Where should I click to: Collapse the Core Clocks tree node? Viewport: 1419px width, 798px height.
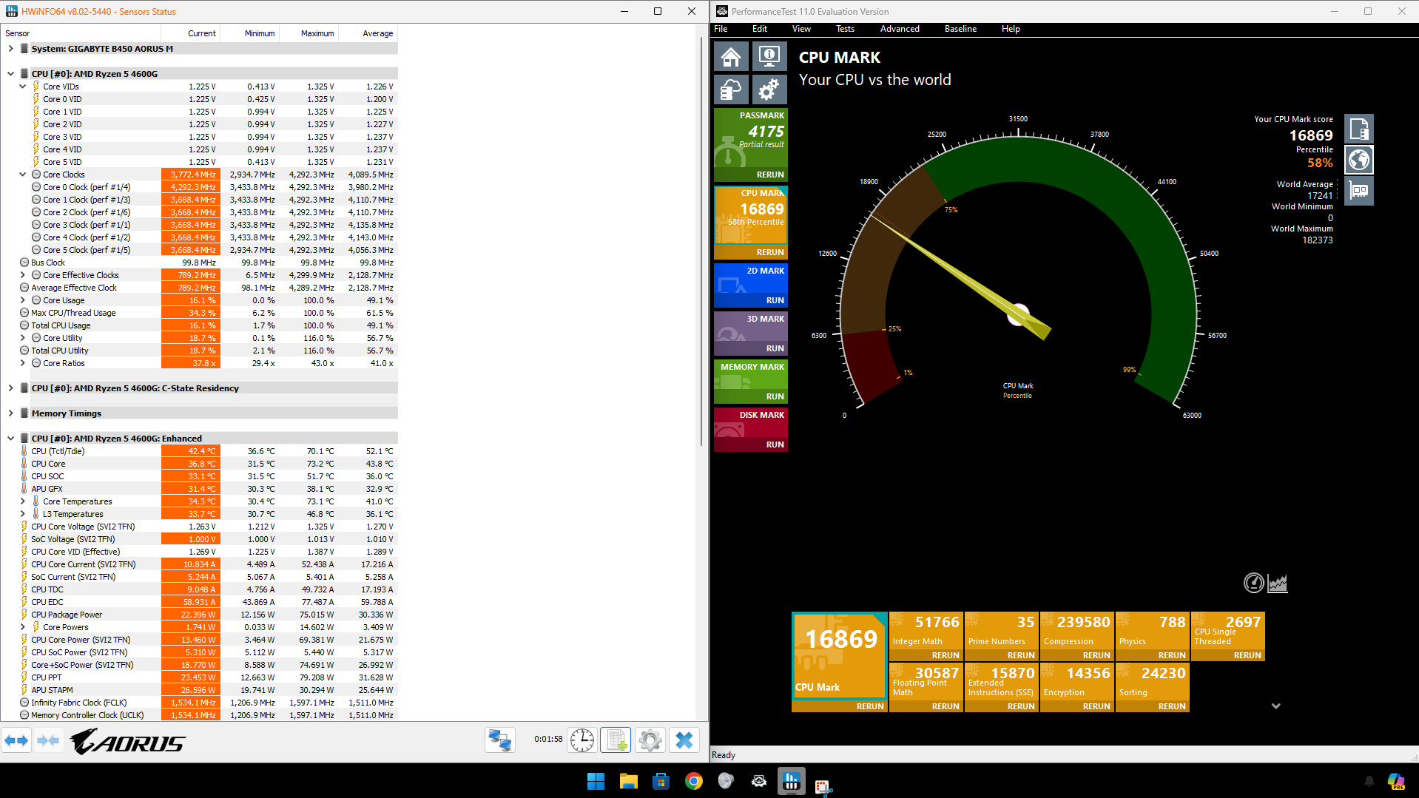(x=23, y=175)
